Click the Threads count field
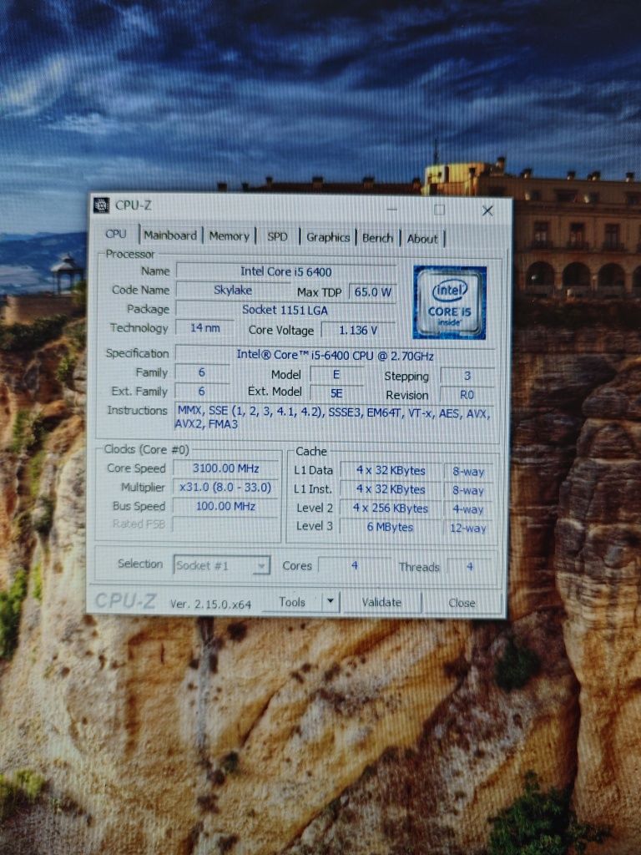The height and width of the screenshot is (855, 641). (471, 567)
